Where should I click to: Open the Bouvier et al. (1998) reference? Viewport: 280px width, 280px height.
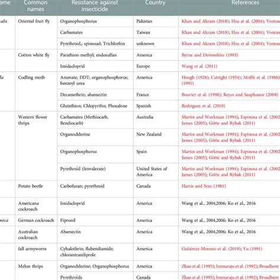pos(201,95)
